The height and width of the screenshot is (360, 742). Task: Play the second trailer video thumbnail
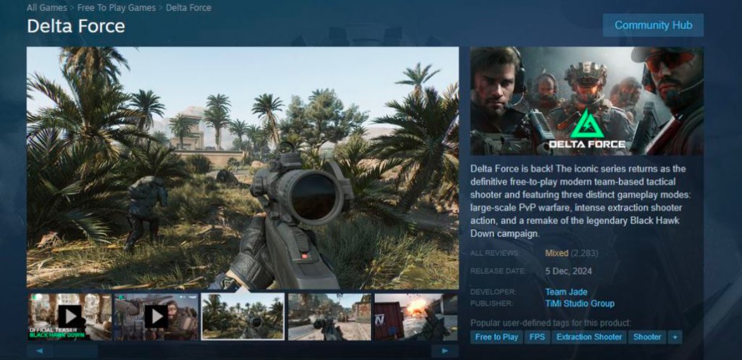[156, 316]
